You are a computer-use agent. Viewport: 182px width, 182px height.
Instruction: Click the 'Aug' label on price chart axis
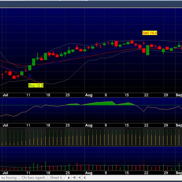(x=89, y=95)
